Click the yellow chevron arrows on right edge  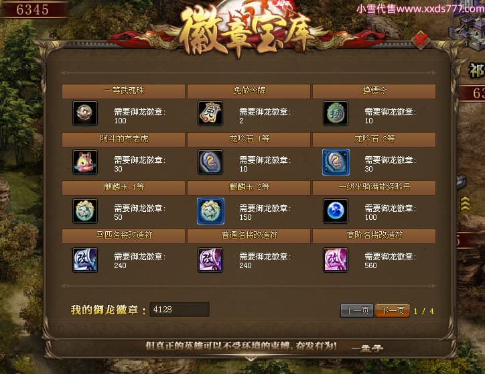coord(465,204)
